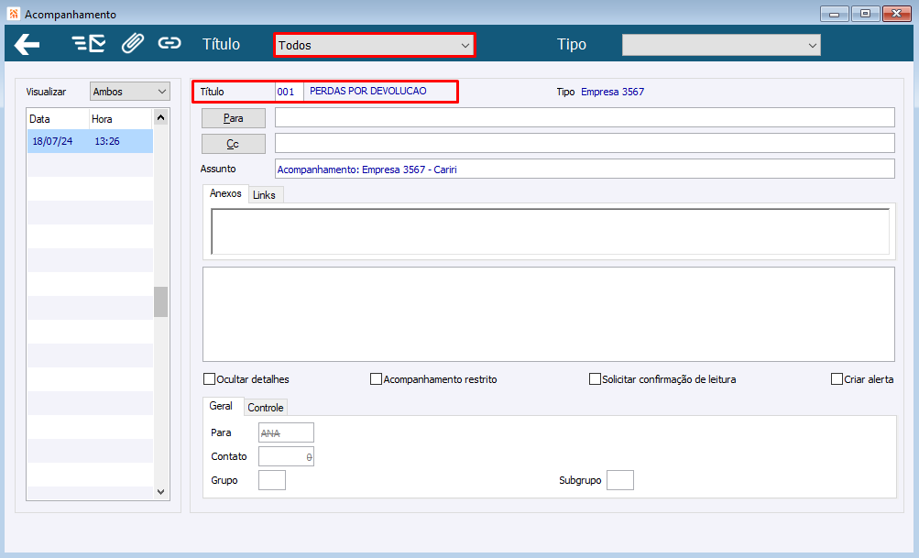Screen dimensions: 919x558
Task: Click the scroll up arrow in date list
Action: pos(160,118)
